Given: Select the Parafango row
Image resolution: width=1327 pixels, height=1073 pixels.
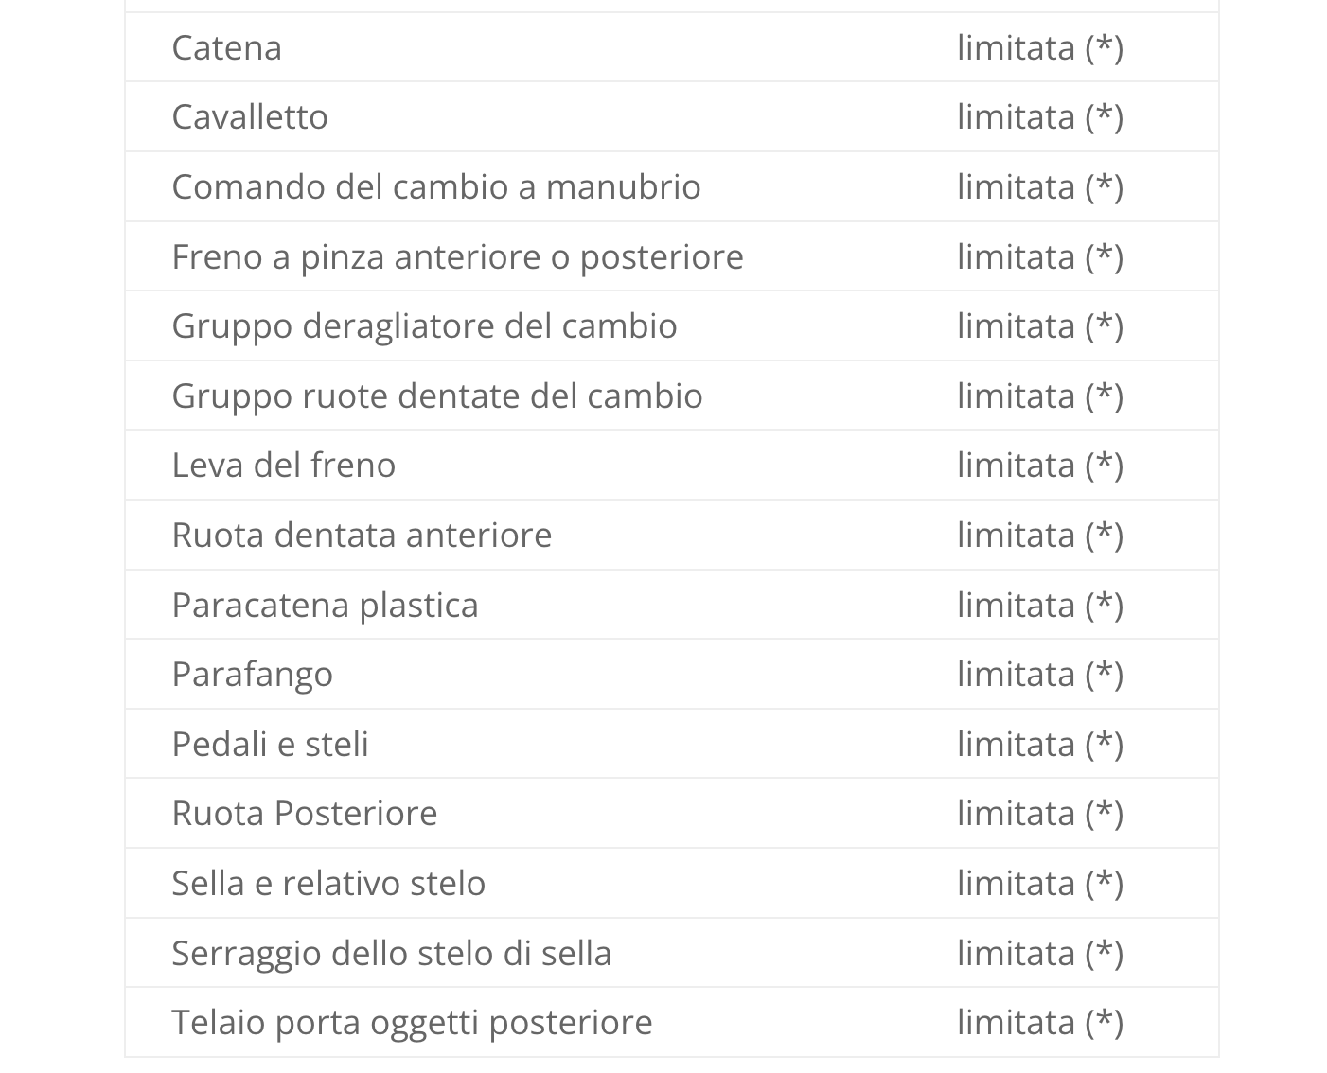Looking at the screenshot, I should point(252,674).
